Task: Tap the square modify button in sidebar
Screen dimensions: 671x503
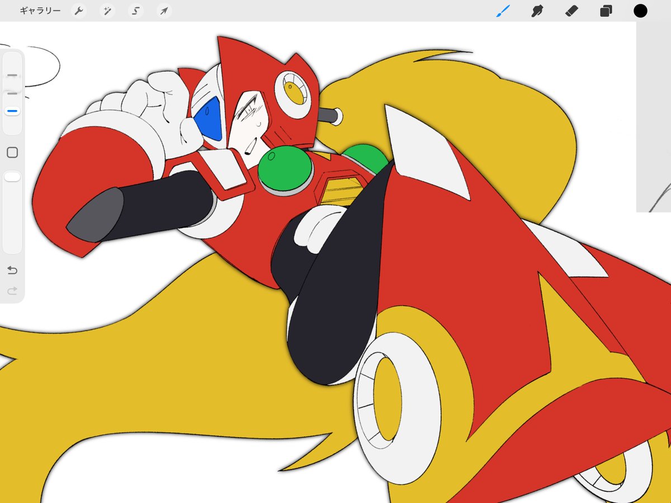Action: pos(12,152)
